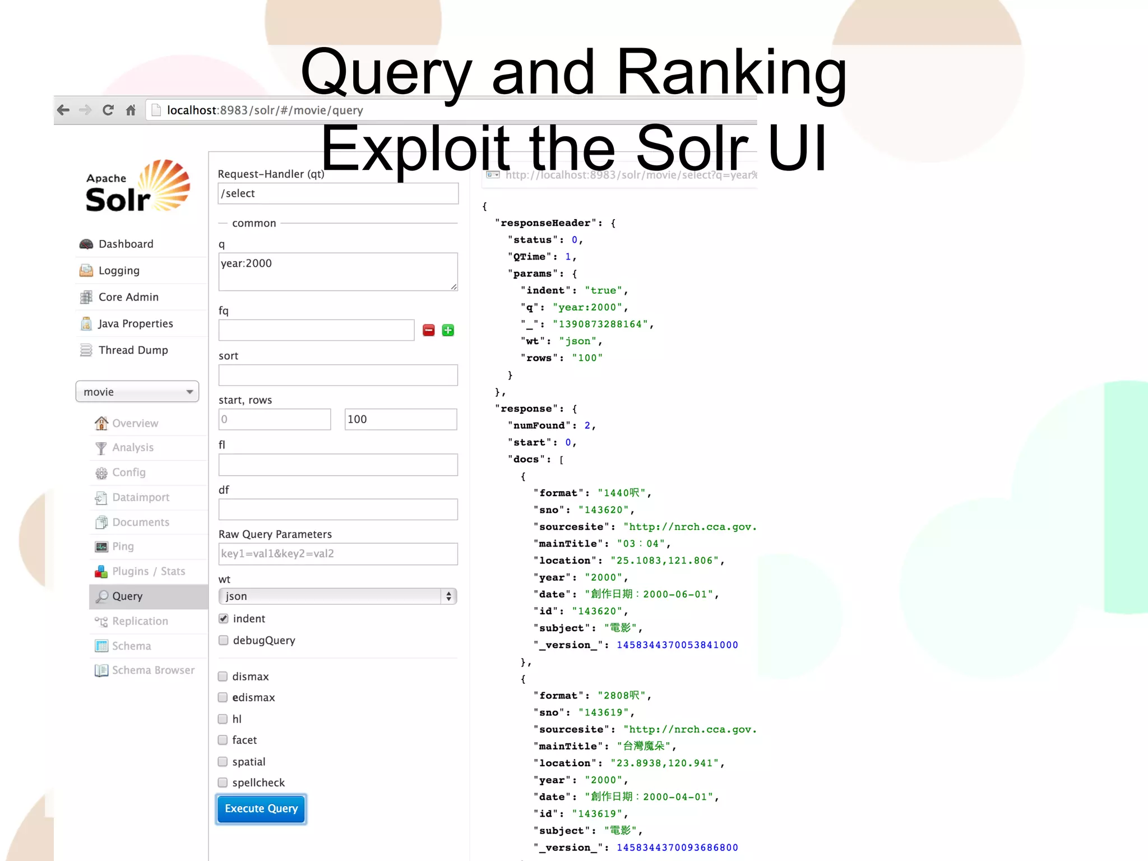Open the Documents link
This screenshot has height=861, width=1148.
[141, 522]
